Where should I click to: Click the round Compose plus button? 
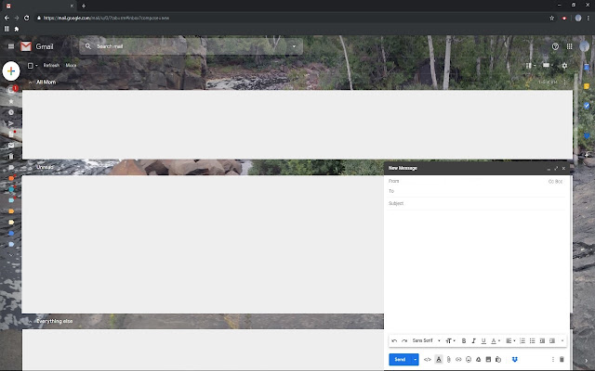(x=11, y=70)
